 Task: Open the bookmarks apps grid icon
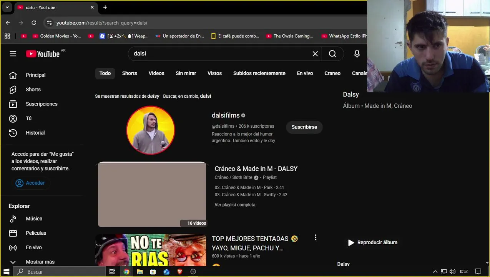pos(7,36)
